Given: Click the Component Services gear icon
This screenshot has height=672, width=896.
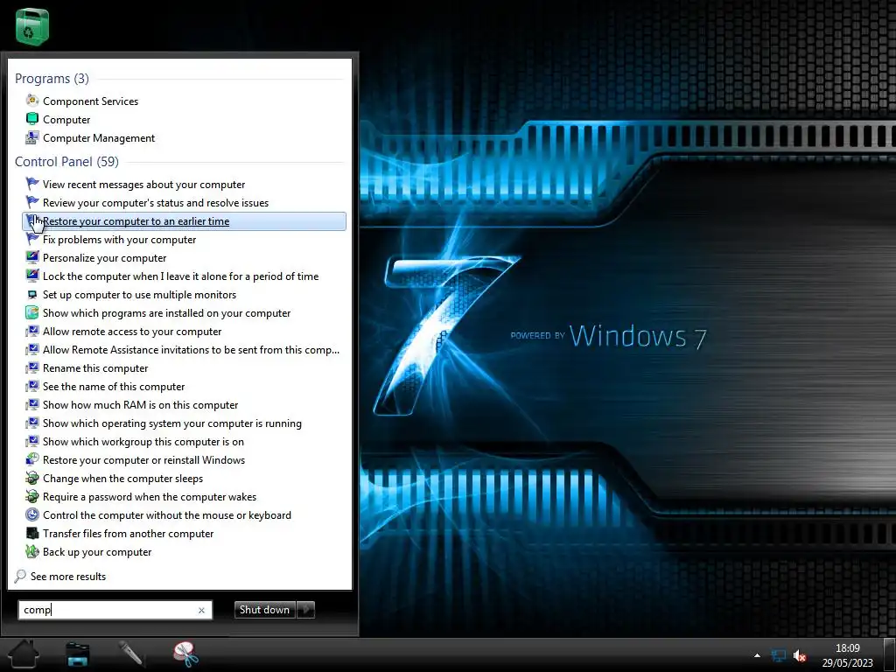Looking at the screenshot, I should coord(32,101).
